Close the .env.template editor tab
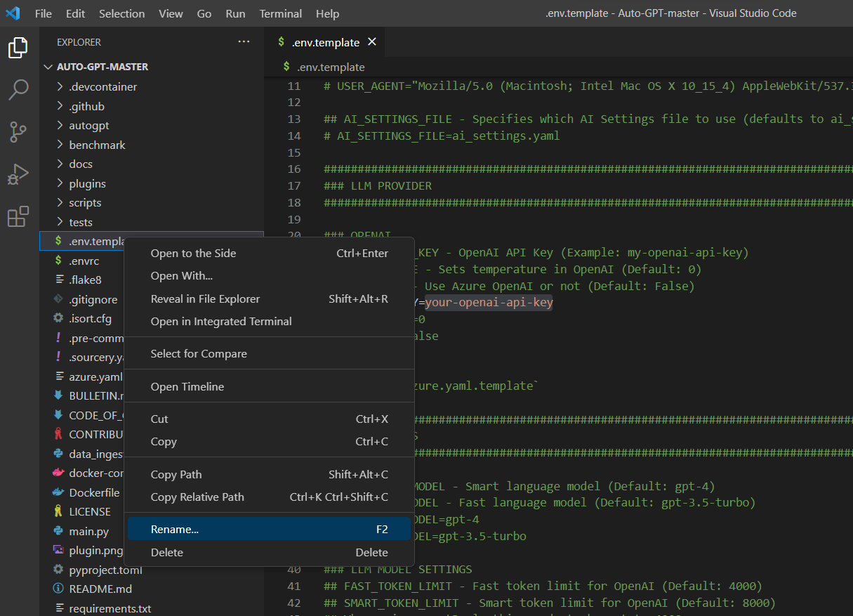Viewport: 853px width, 616px height. [x=372, y=42]
